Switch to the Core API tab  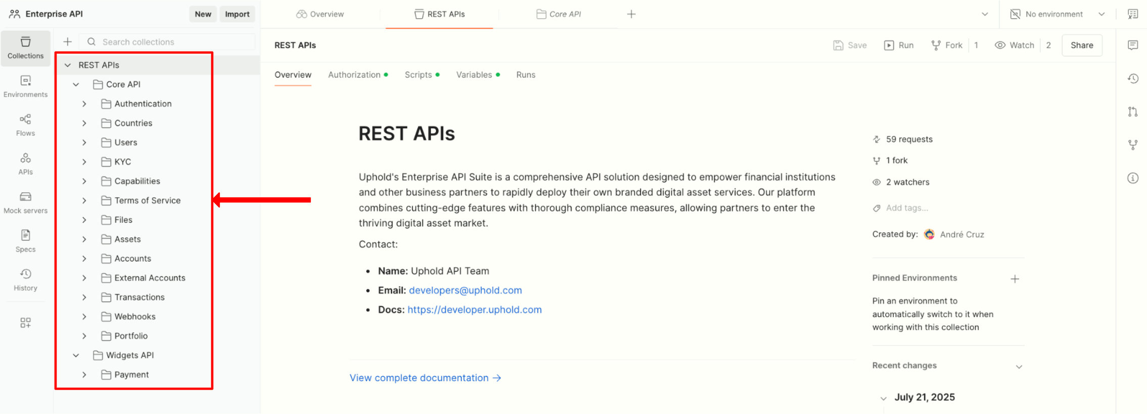point(558,14)
